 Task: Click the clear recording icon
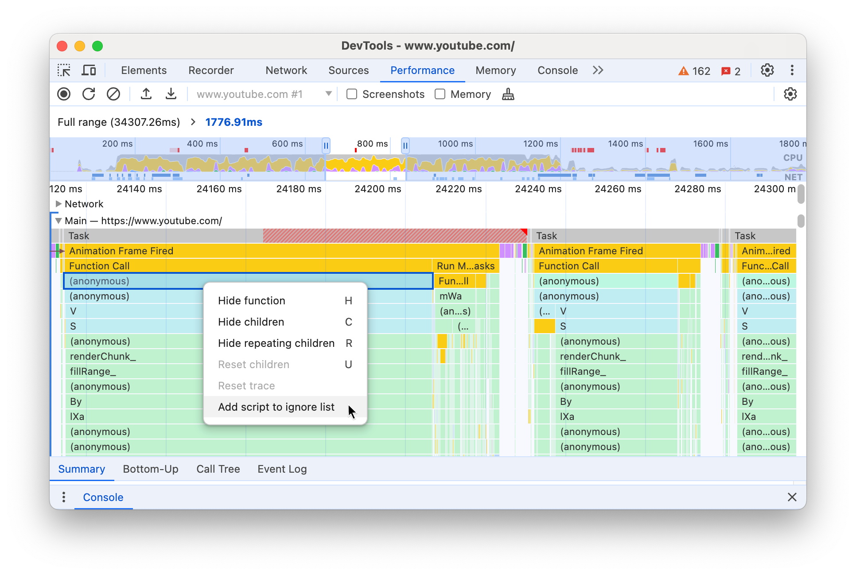coord(112,94)
